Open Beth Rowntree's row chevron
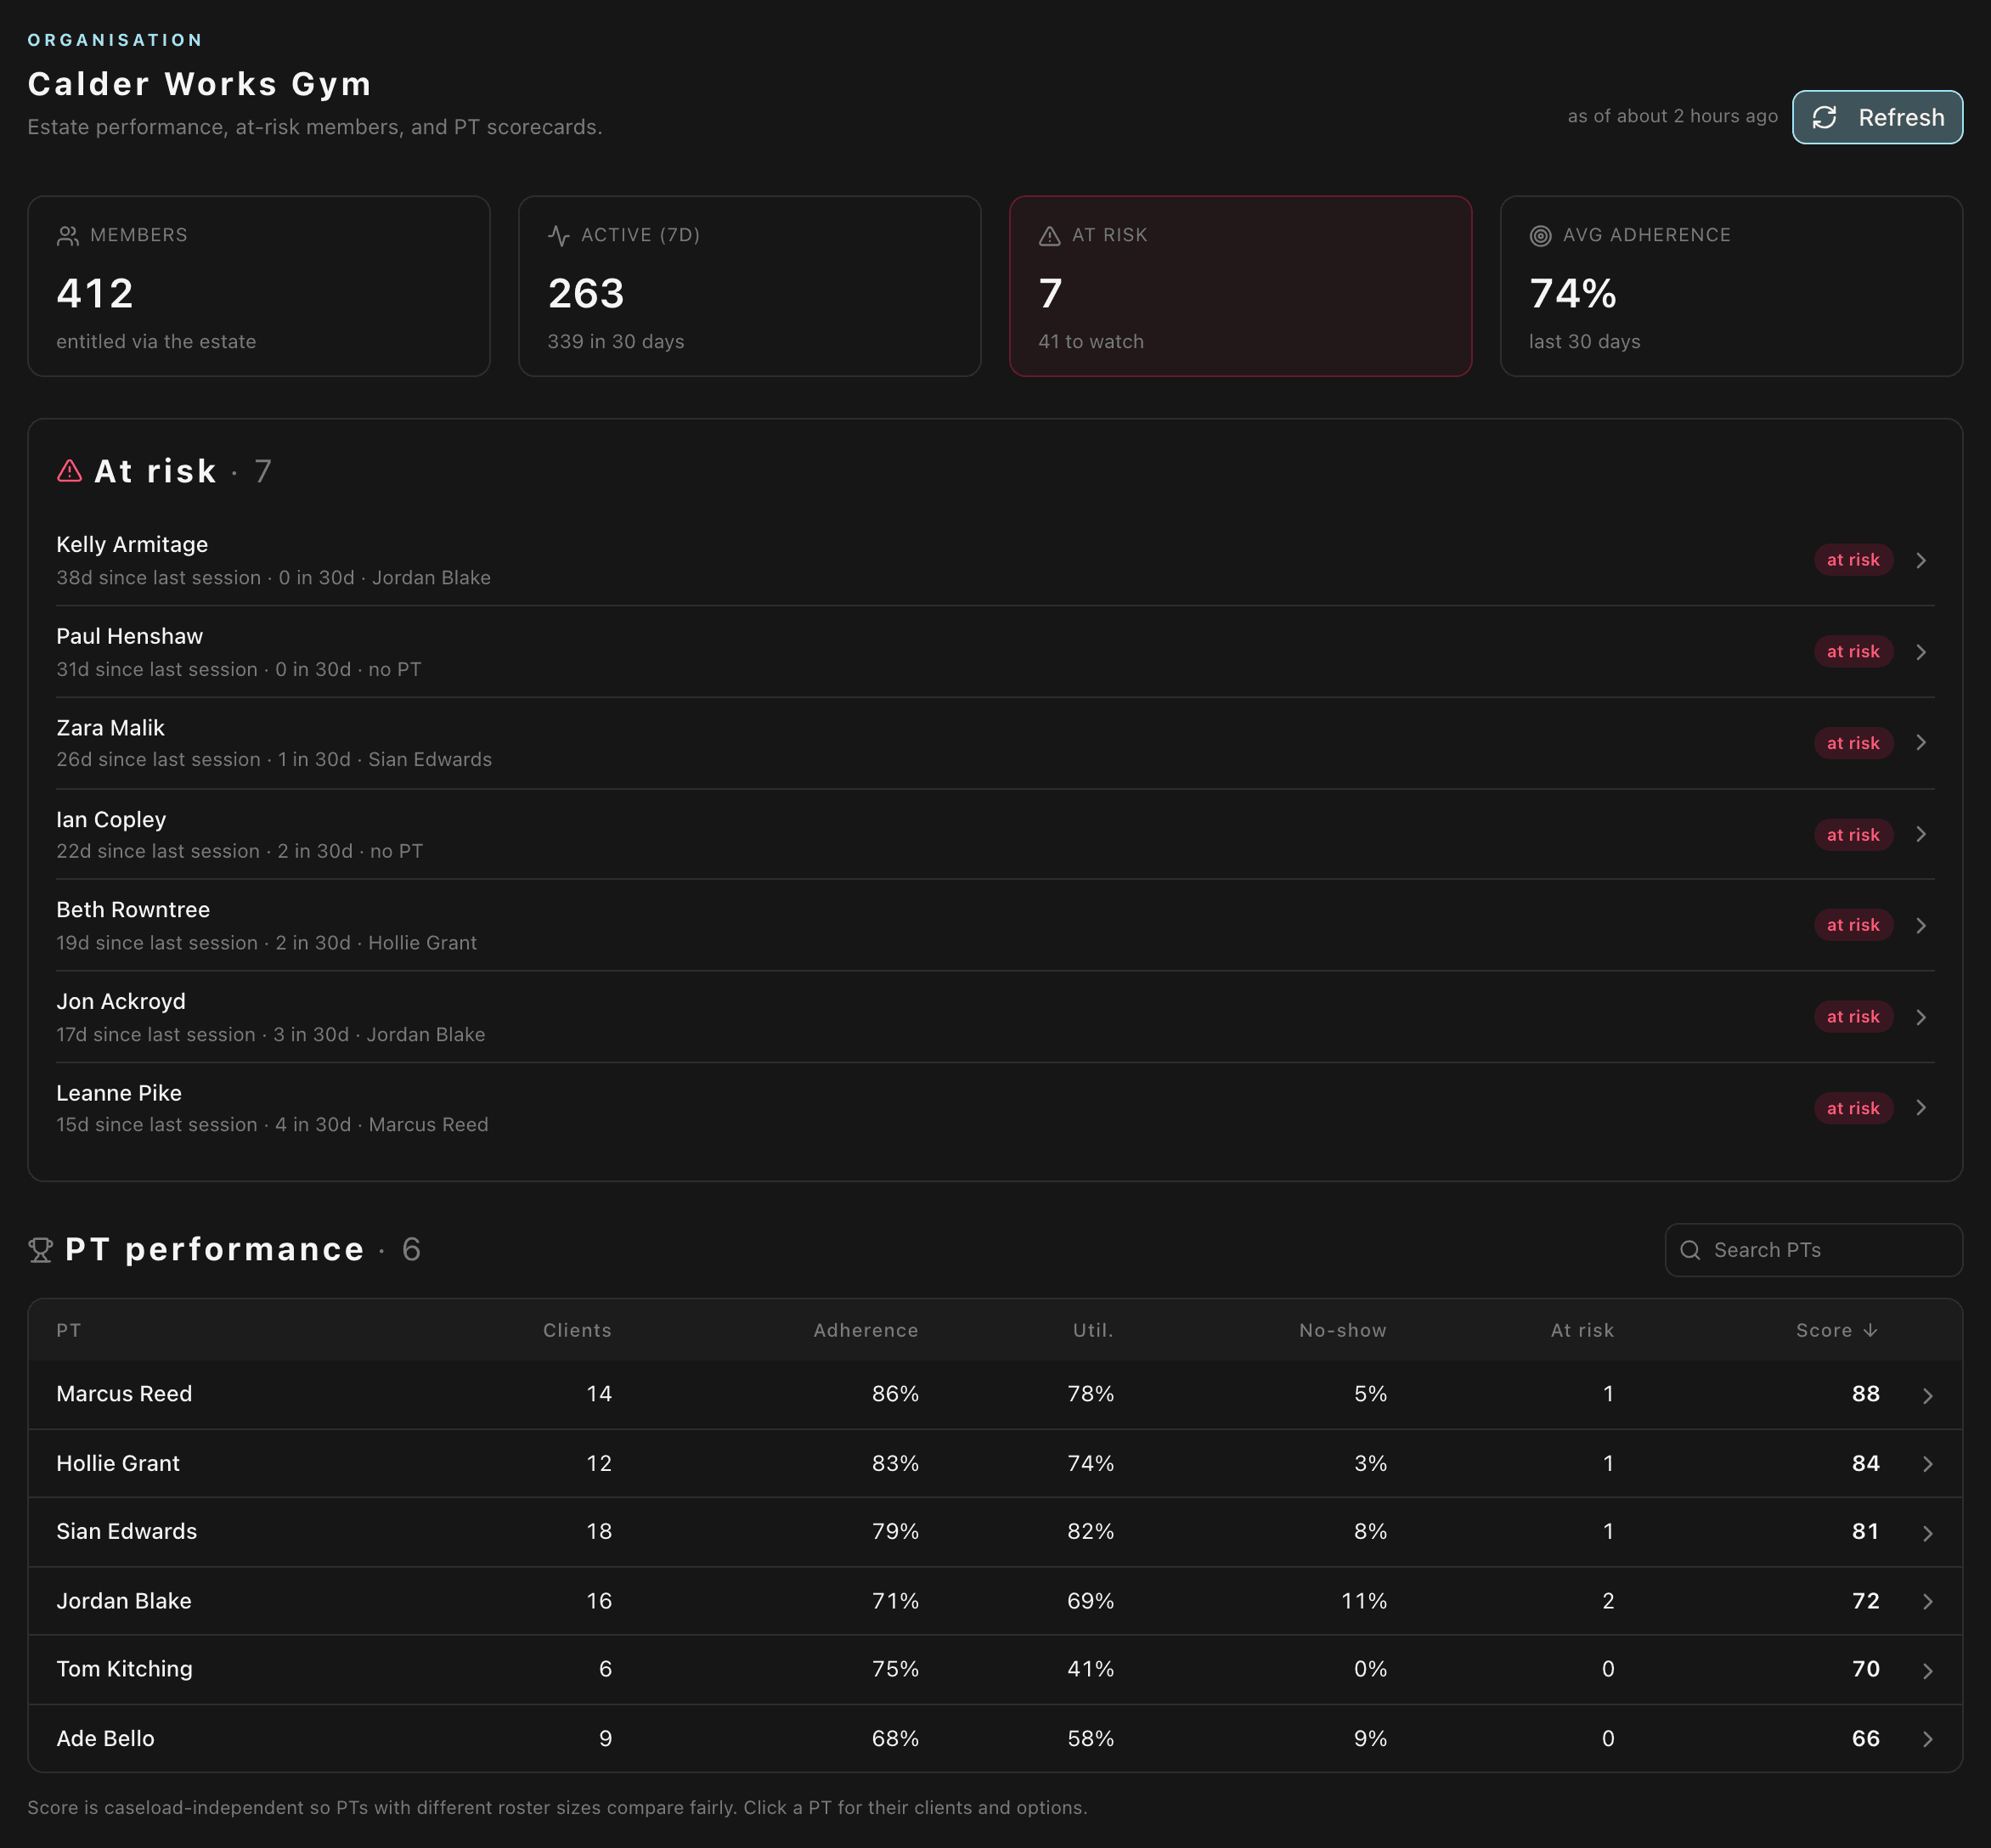1991x1848 pixels. tap(1921, 925)
